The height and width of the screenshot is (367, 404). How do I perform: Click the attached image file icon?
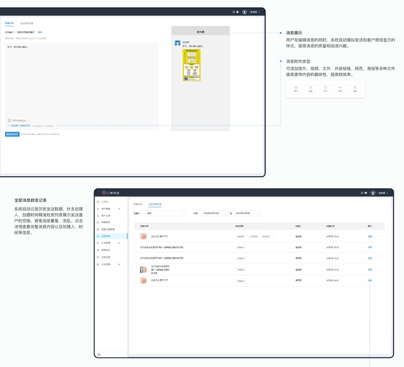pos(10,120)
